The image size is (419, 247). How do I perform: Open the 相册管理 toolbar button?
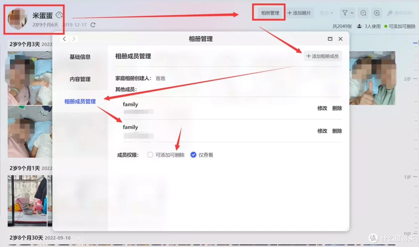(270, 13)
